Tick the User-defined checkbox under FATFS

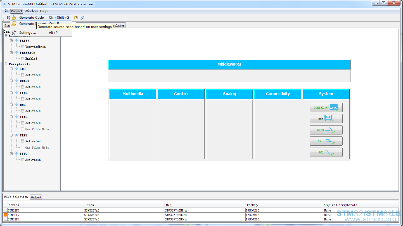pyautogui.click(x=22, y=47)
